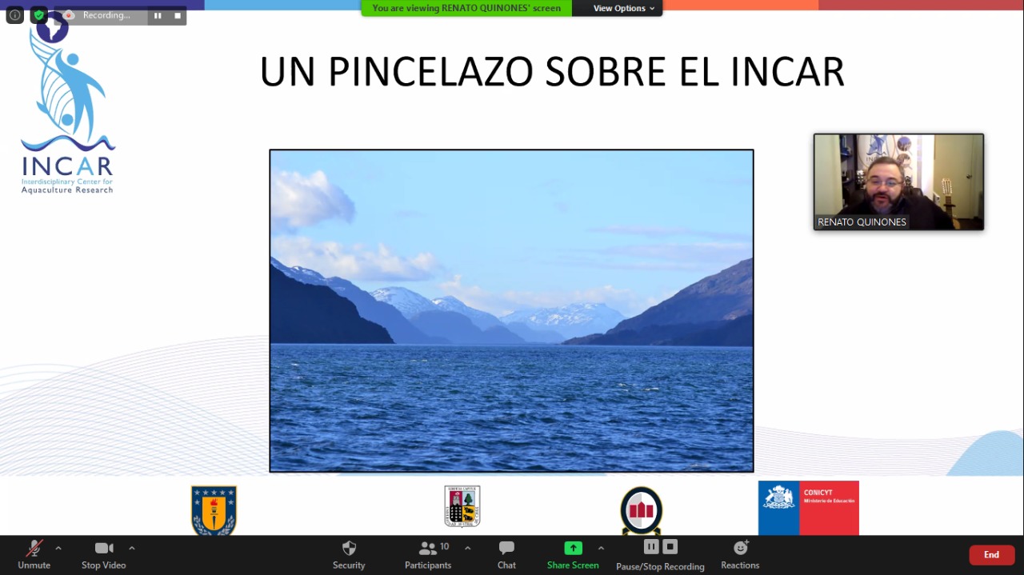Expand share screen options arrow

[x=601, y=548]
